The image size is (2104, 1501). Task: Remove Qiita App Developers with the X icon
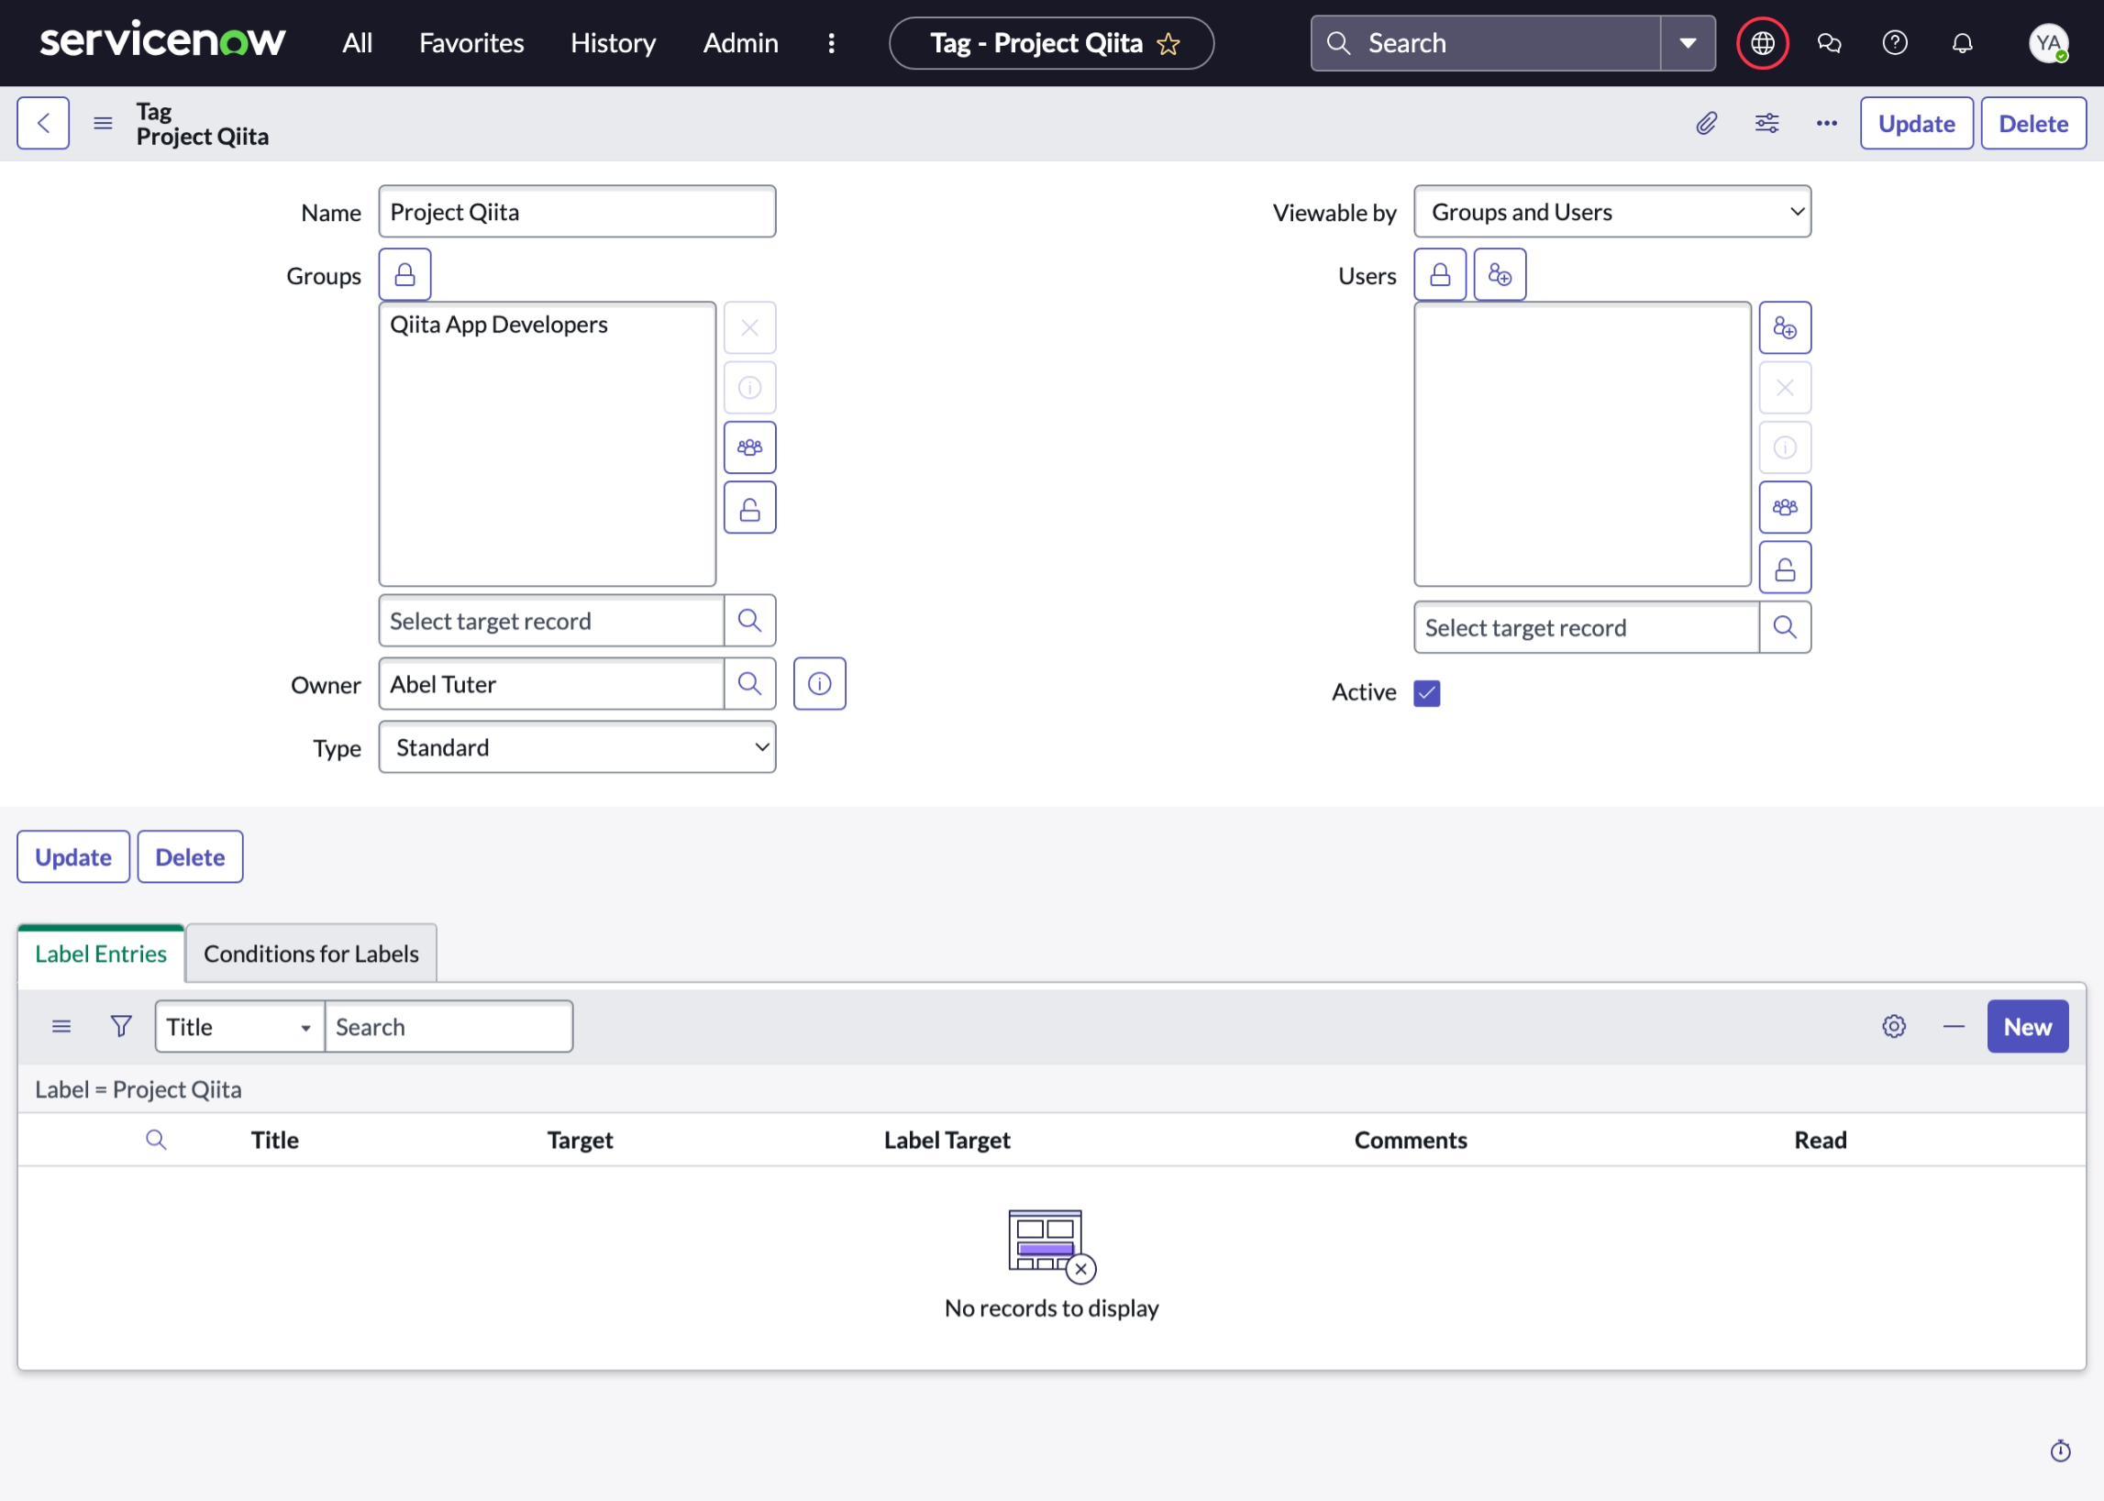[x=748, y=327]
